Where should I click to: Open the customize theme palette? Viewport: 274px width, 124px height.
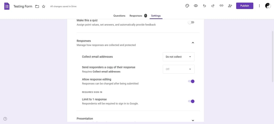pyautogui.click(x=187, y=6)
